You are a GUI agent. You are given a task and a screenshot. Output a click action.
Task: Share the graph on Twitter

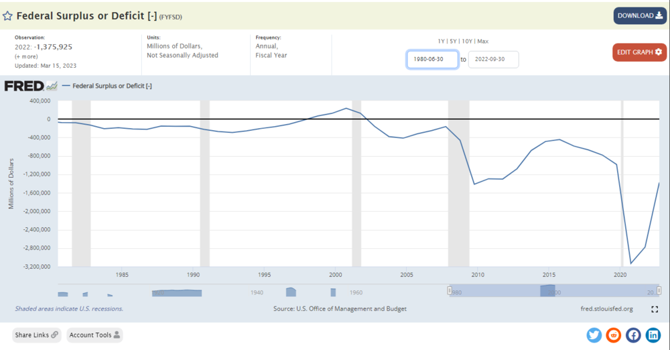tap(594, 335)
